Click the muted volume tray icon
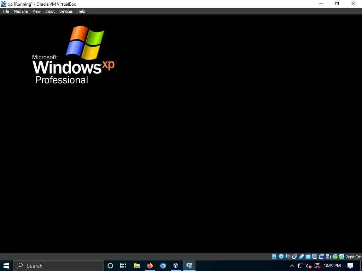The width and height of the screenshot is (362, 271). 309,266
